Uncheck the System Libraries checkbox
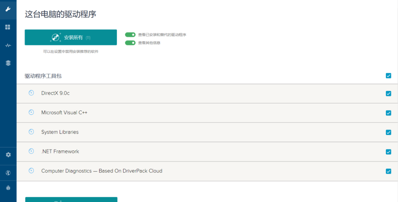This screenshot has width=398, height=202. tap(388, 132)
